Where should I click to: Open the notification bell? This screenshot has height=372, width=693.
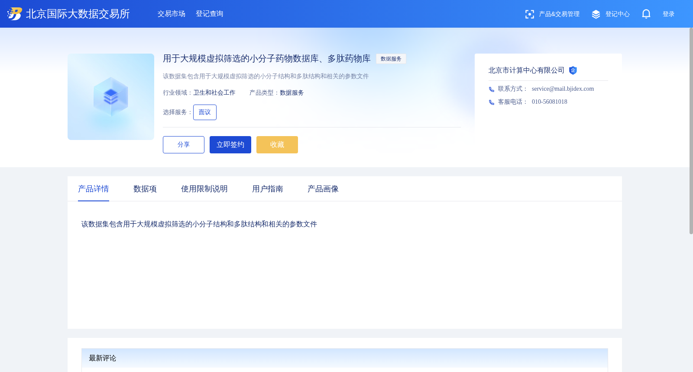(646, 14)
